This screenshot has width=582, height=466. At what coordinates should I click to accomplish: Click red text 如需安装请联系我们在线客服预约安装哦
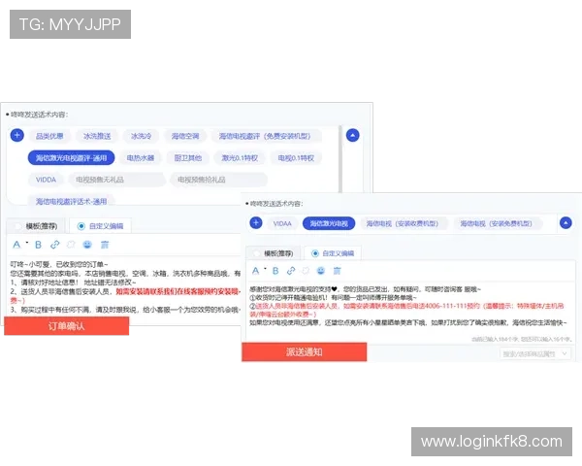click(178, 291)
